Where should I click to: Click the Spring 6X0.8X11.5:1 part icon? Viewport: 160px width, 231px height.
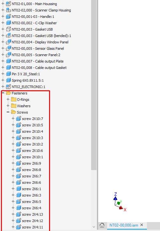click(x=9, y=80)
